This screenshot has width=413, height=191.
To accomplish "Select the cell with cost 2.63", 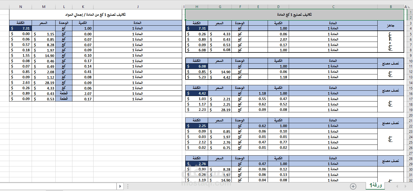I will coord(21,83).
